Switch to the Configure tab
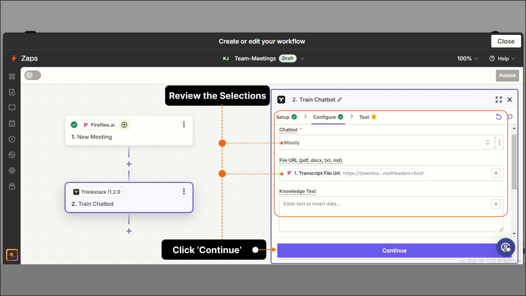Screen dimensions: 526x296 (328, 117)
